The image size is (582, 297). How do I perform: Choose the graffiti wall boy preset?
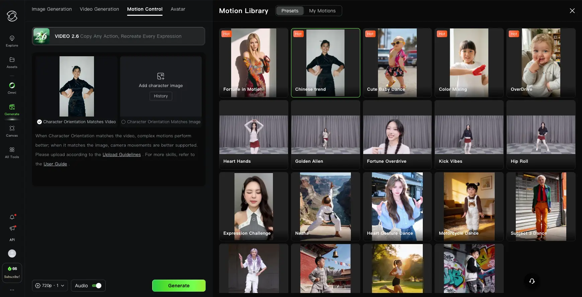coord(469,269)
